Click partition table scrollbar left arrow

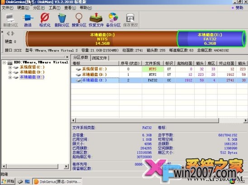(73, 120)
